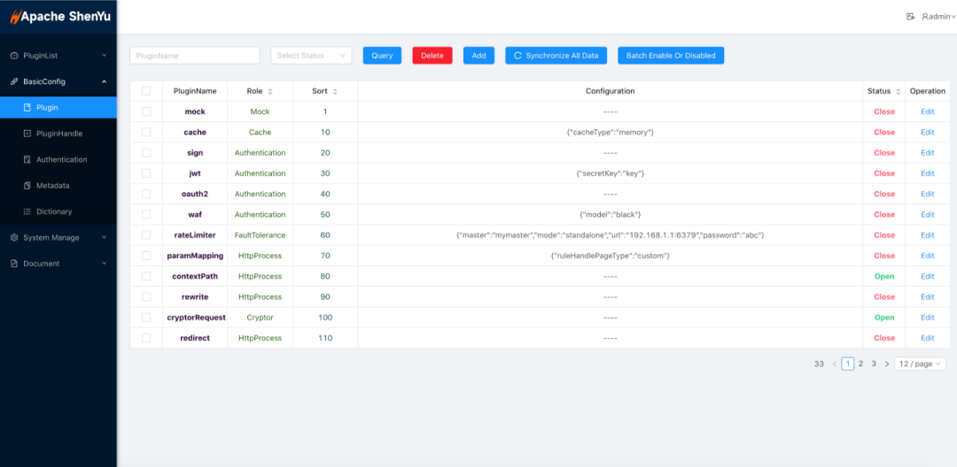957x467 pixels.
Task: Expand the Document sidebar menu
Action: 58,264
